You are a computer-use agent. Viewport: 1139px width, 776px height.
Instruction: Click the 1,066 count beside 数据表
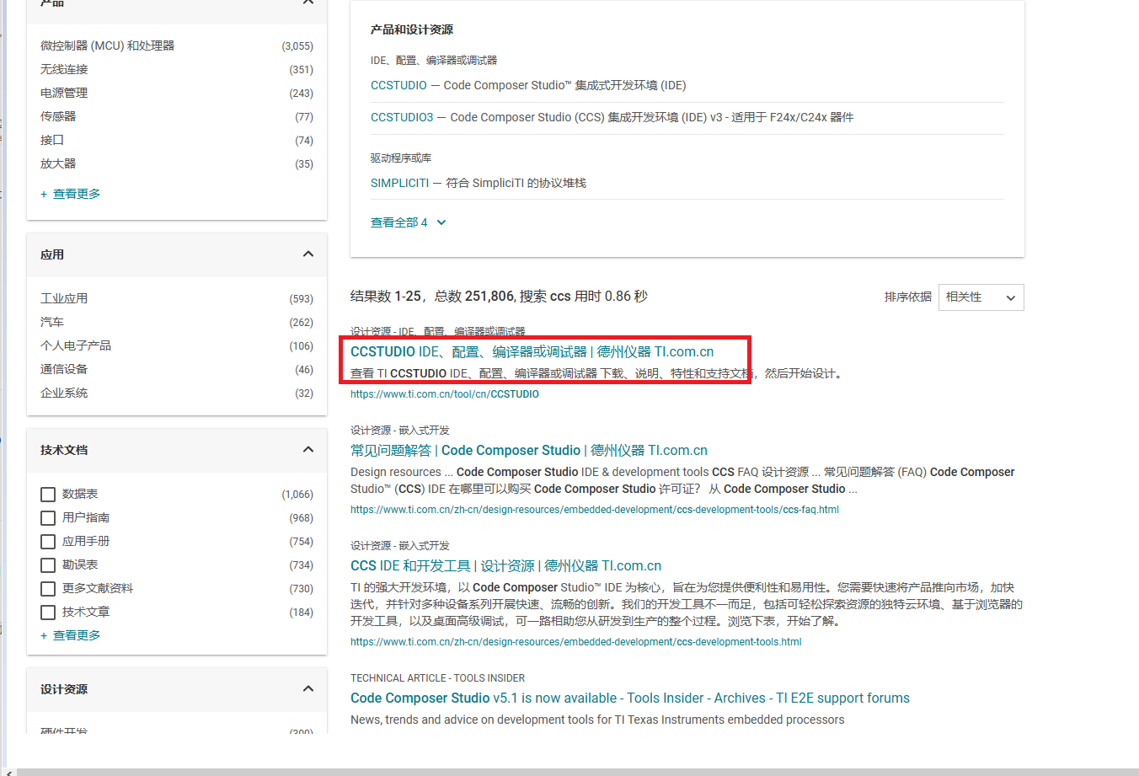coord(297,495)
